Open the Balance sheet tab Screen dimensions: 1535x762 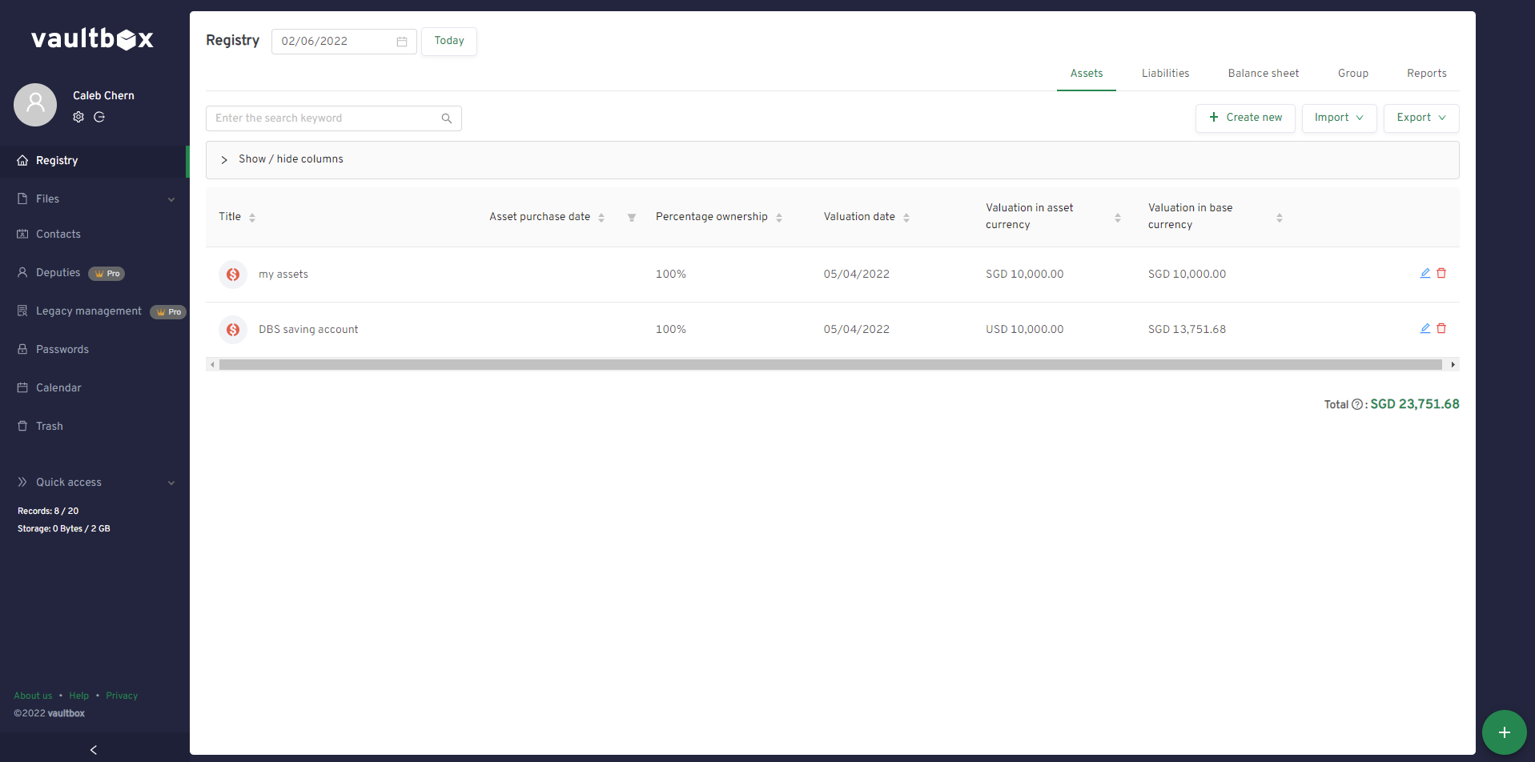pos(1263,73)
